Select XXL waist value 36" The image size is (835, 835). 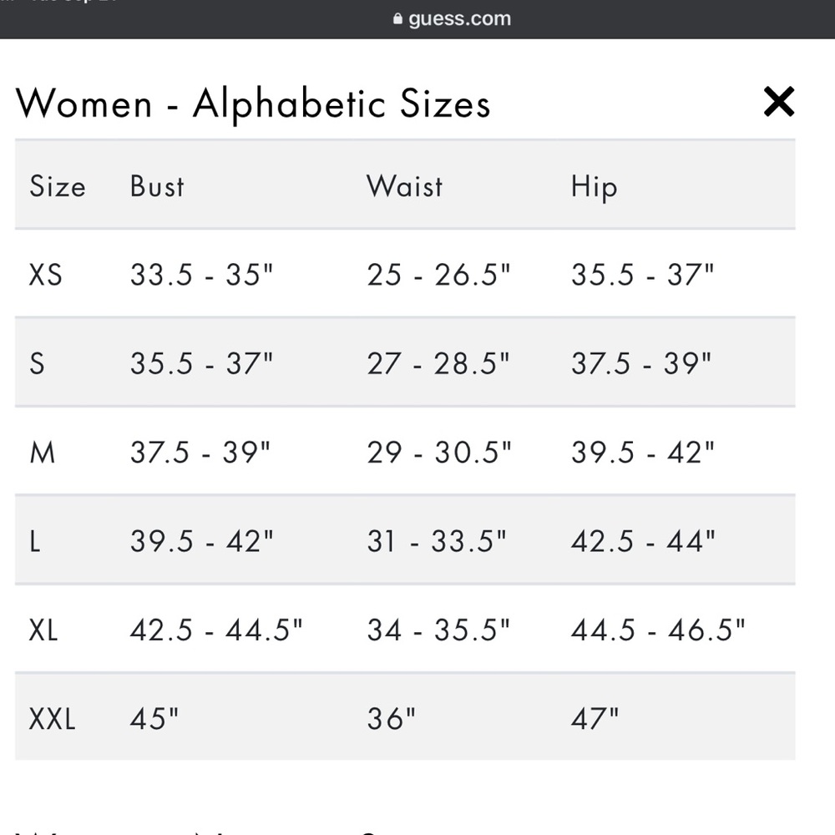(391, 720)
